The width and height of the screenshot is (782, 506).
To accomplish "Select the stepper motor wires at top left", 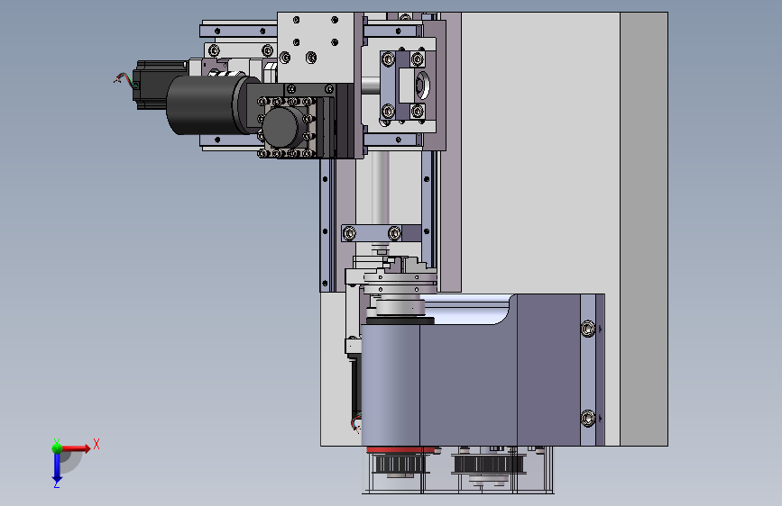I will 125,80.
